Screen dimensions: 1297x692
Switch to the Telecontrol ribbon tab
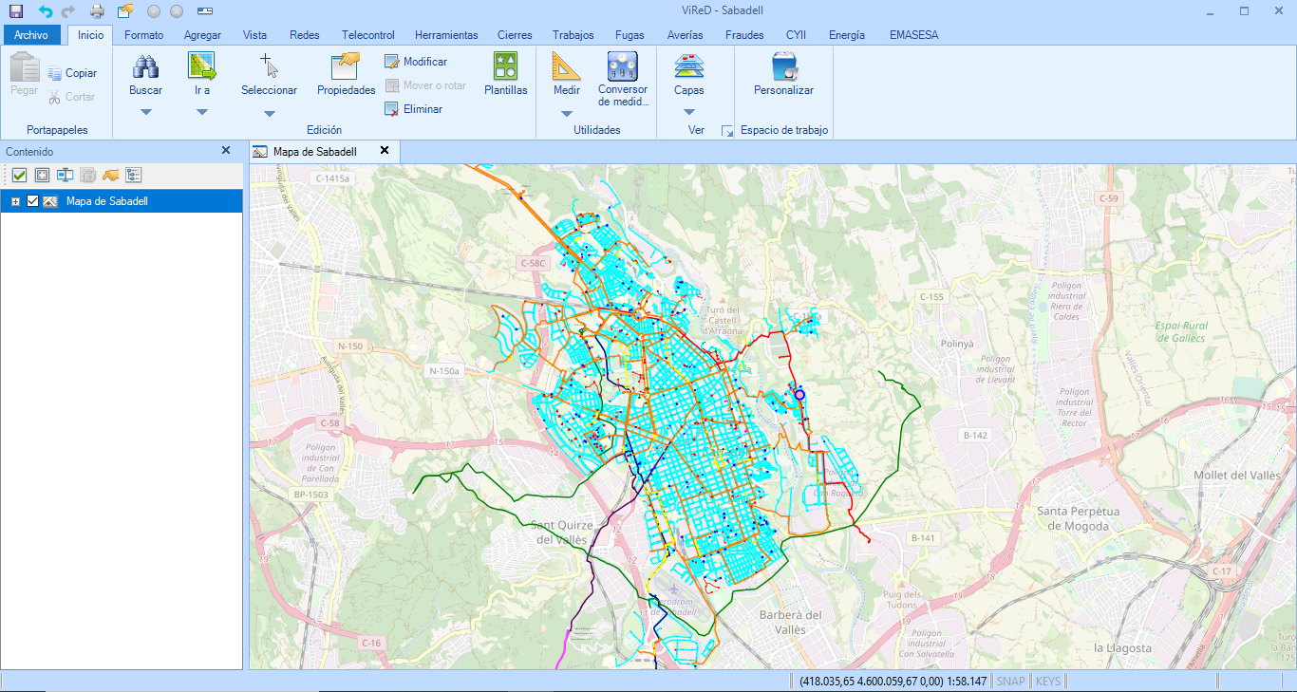(367, 35)
